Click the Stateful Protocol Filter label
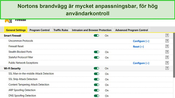The height and width of the screenshot is (98, 175). point(21,57)
